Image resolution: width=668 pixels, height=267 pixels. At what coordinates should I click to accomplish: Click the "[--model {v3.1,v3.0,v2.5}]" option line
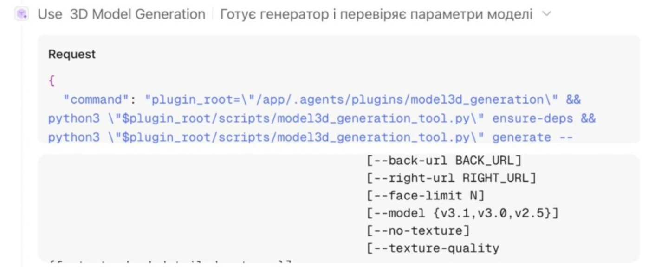coord(462,213)
